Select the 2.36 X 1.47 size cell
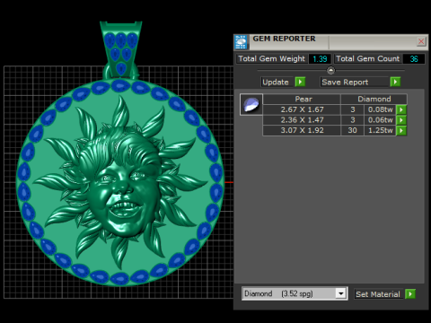This screenshot has width=431, height=323. pyautogui.click(x=302, y=120)
